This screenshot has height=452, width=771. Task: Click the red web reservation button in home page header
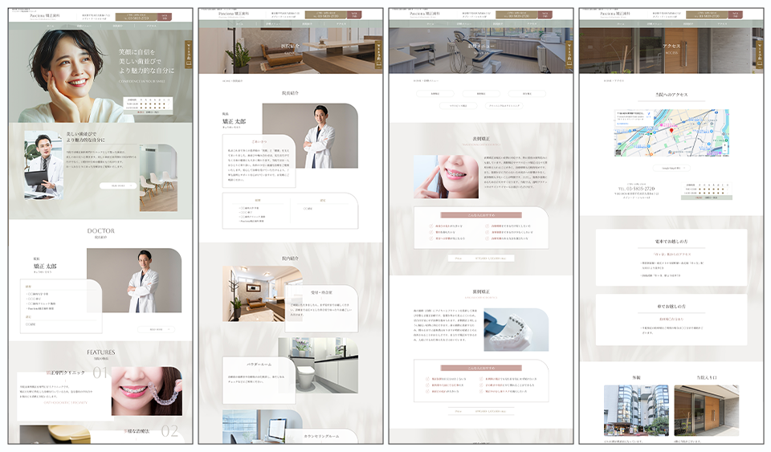pos(165,16)
